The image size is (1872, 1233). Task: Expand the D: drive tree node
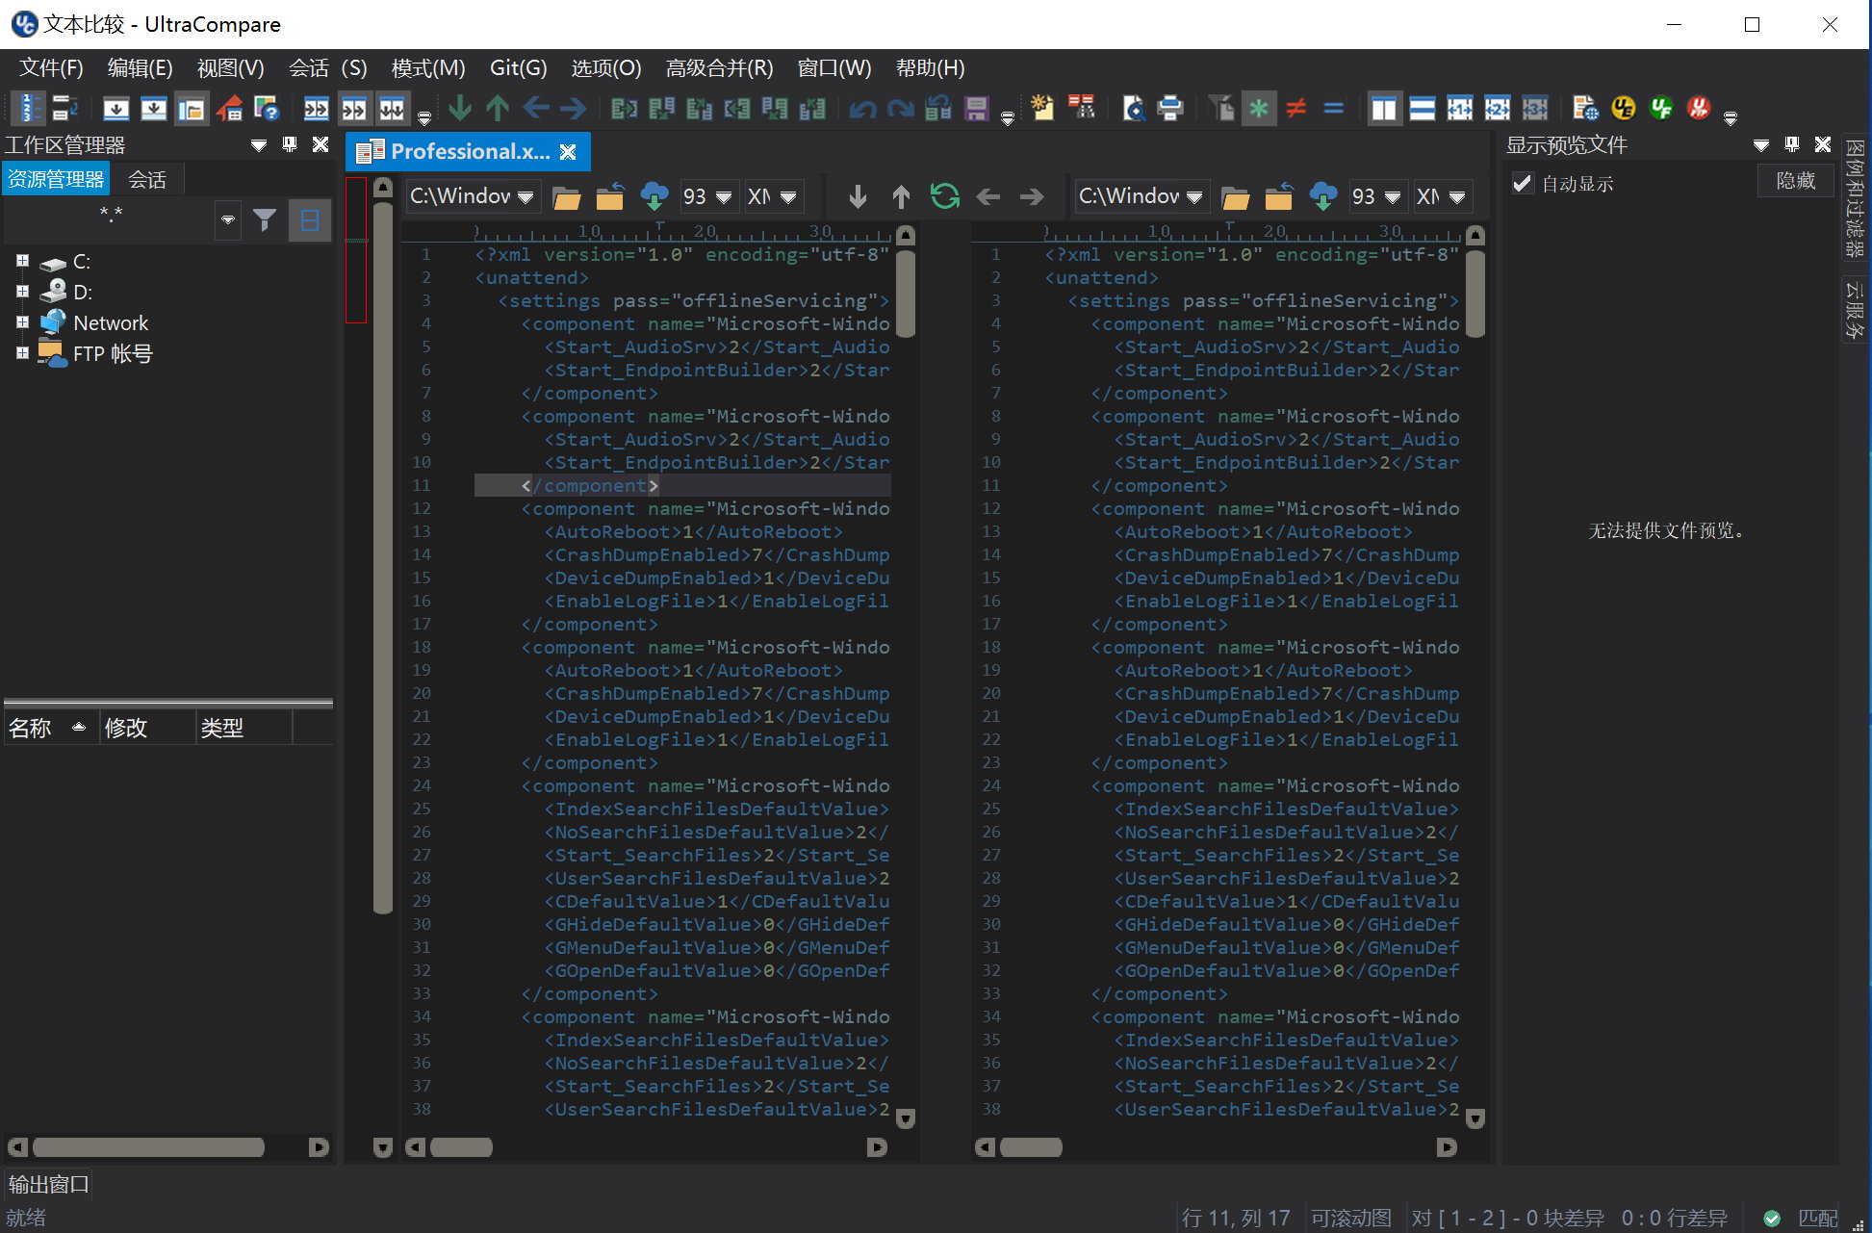pos(22,291)
